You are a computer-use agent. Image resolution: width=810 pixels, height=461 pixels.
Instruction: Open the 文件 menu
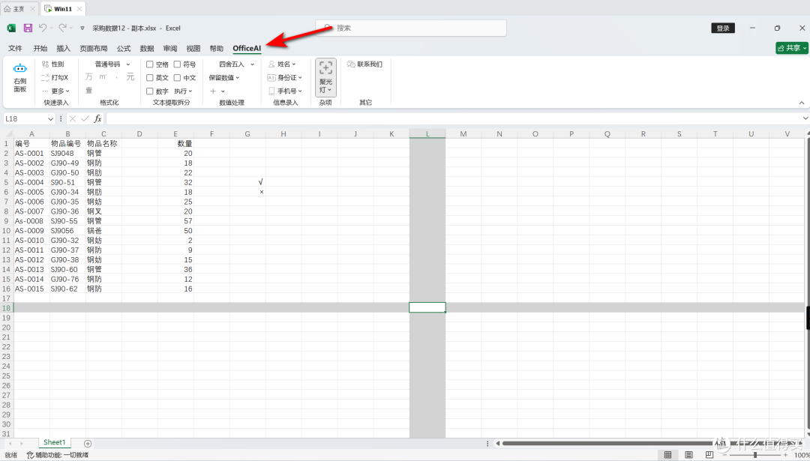point(16,49)
